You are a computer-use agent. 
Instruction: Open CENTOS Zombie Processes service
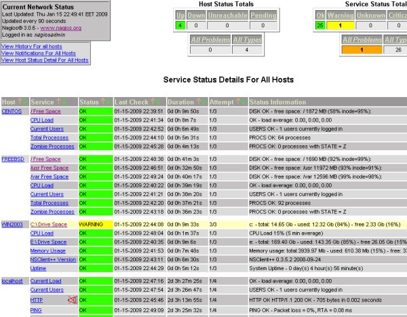tap(52, 147)
